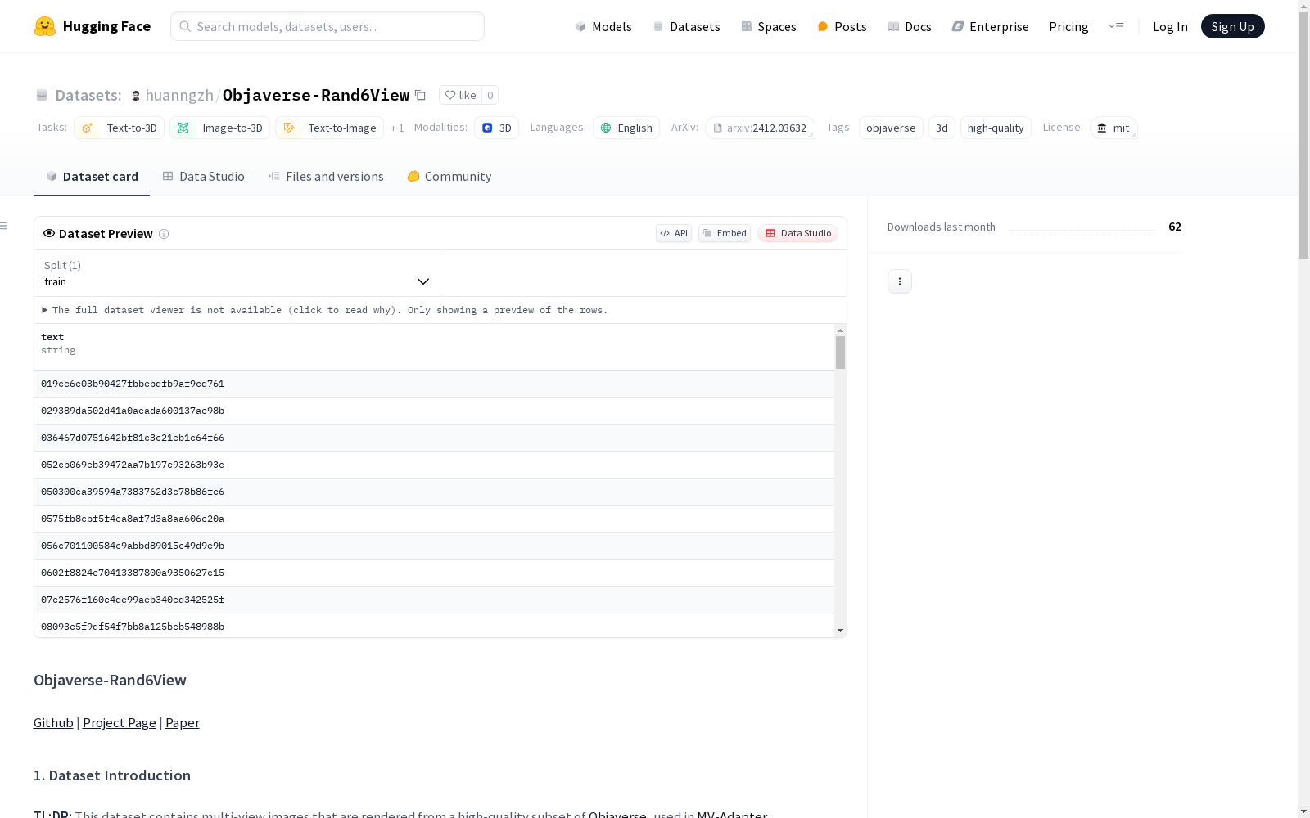This screenshot has height=818, width=1310.
Task: Follow the Project Page link
Action: pyautogui.click(x=120, y=723)
